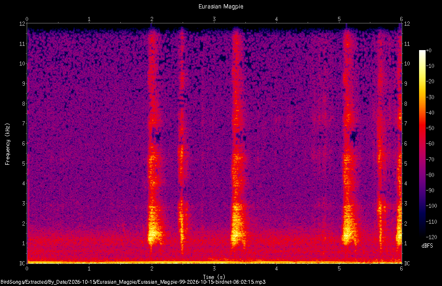Click the "+0" color scale value
The image size is (442, 286).
click(x=428, y=51)
